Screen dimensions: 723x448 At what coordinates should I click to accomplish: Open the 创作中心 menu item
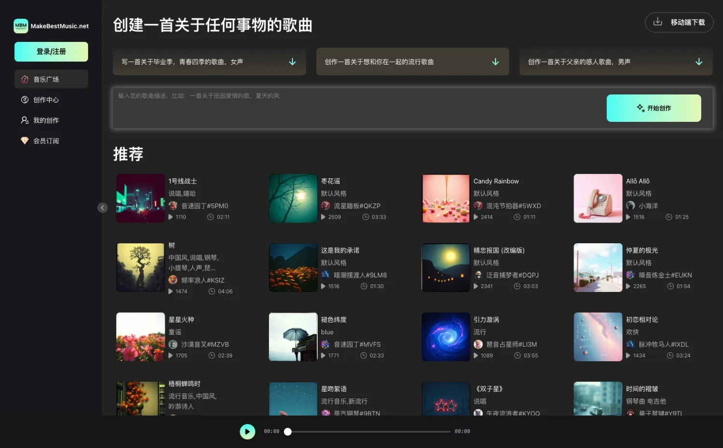51,100
